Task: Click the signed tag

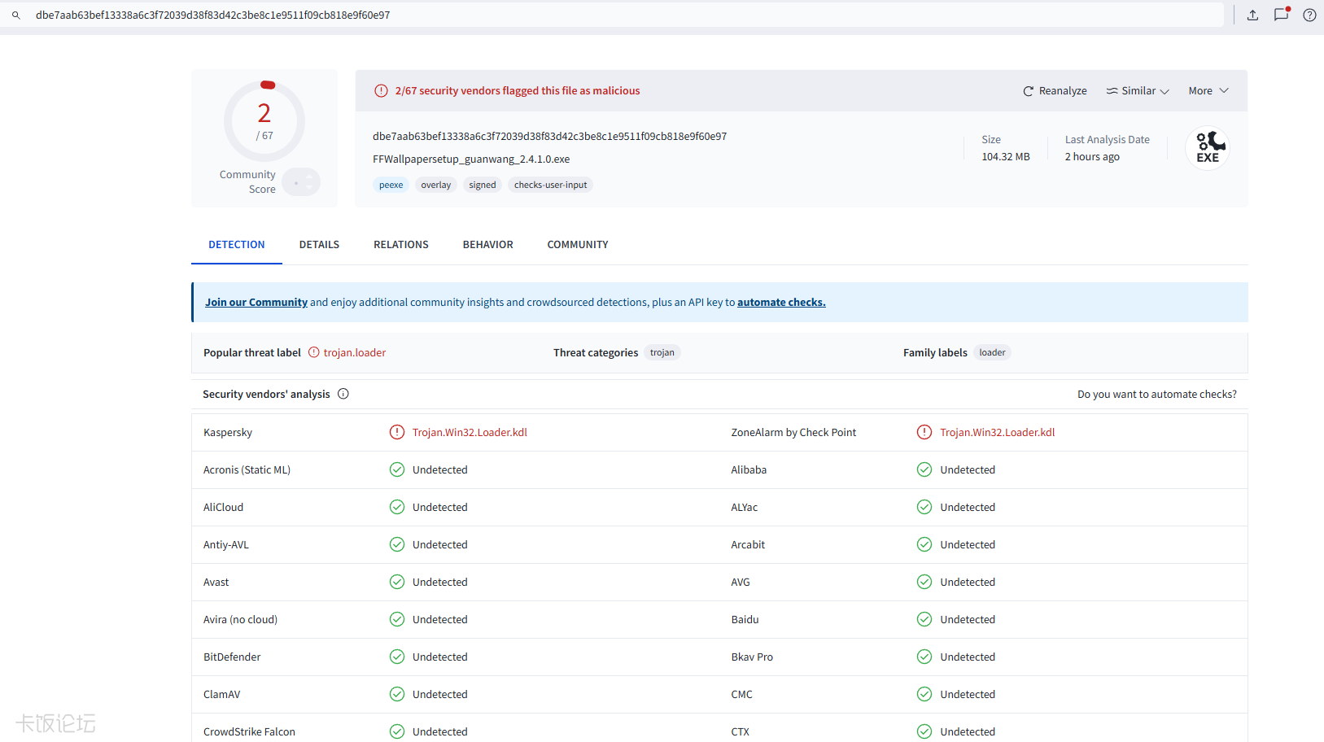Action: tap(483, 185)
